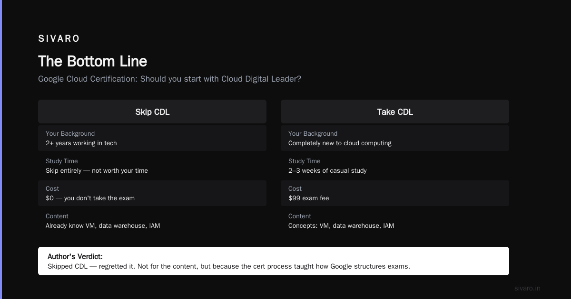
Task: Open the sivaro.in link at bottom right
Action: (x=527, y=288)
